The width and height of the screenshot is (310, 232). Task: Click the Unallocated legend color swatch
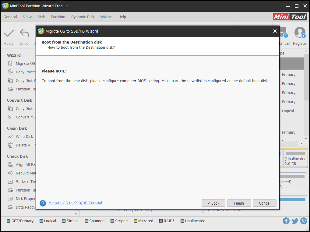click(182, 221)
